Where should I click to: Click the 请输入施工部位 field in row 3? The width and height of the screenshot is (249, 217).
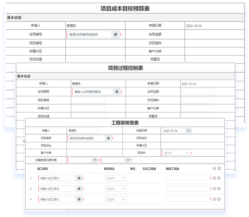[57, 199]
